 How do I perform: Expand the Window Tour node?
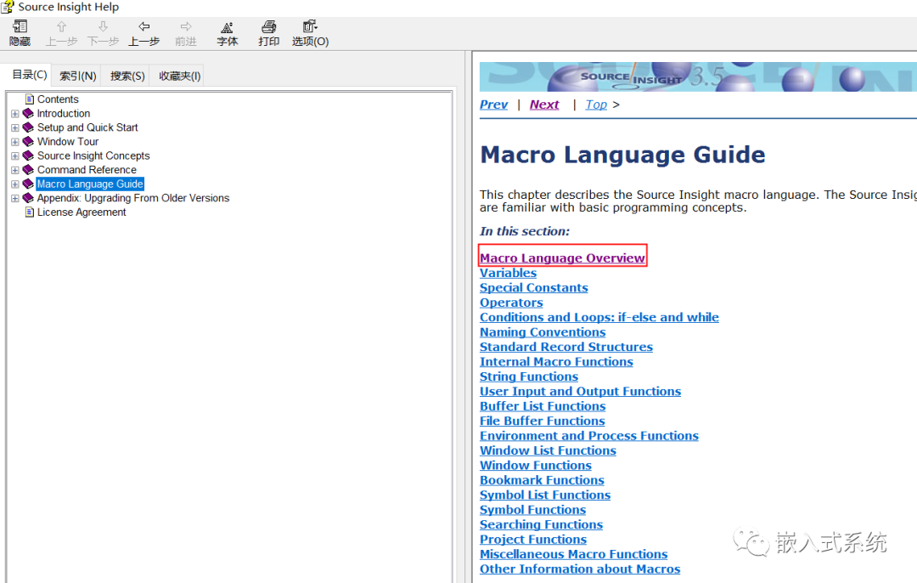15,142
